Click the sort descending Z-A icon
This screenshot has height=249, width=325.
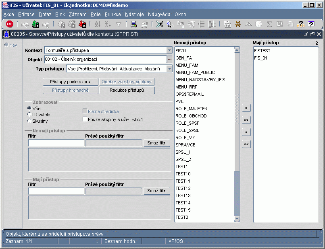(108, 25)
